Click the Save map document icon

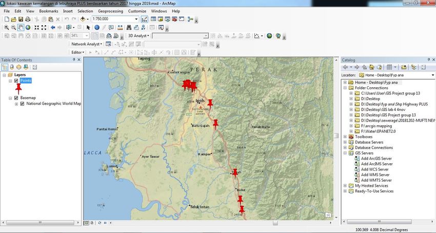(21, 19)
